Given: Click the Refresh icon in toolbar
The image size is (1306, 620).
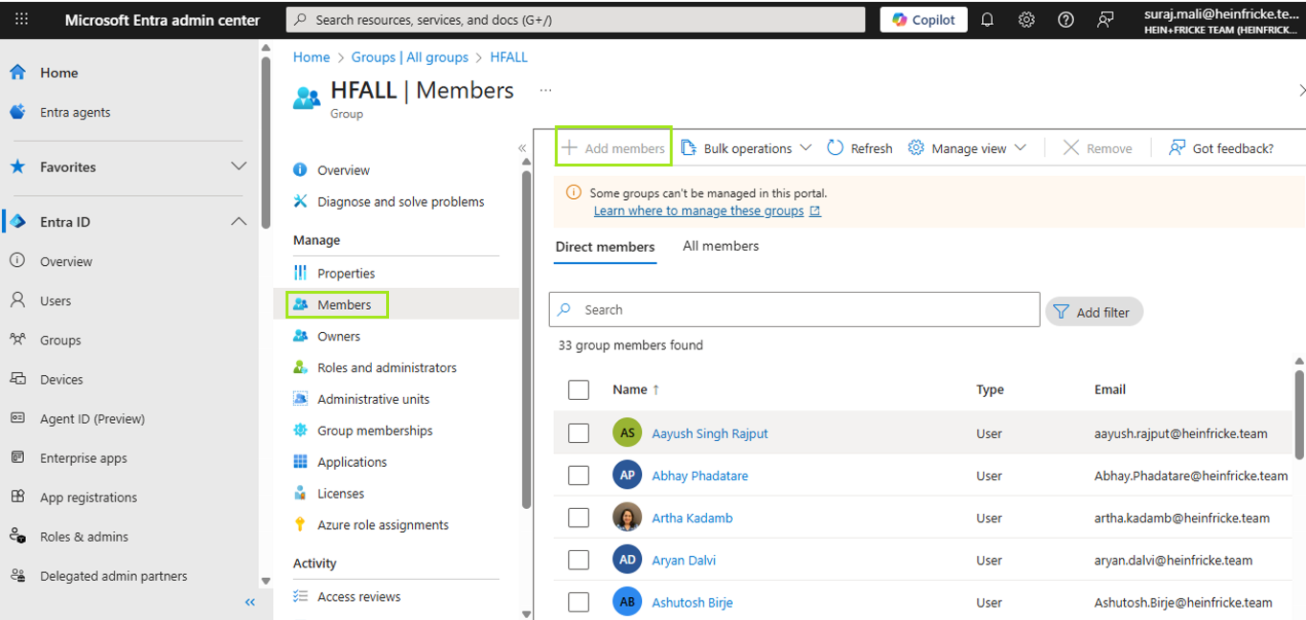Looking at the screenshot, I should 836,147.
